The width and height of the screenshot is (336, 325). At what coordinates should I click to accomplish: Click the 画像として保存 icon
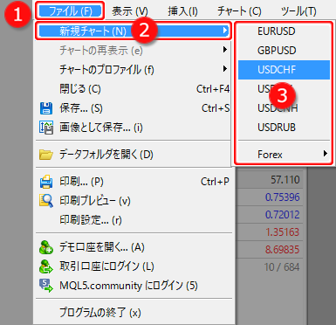[x=46, y=128]
